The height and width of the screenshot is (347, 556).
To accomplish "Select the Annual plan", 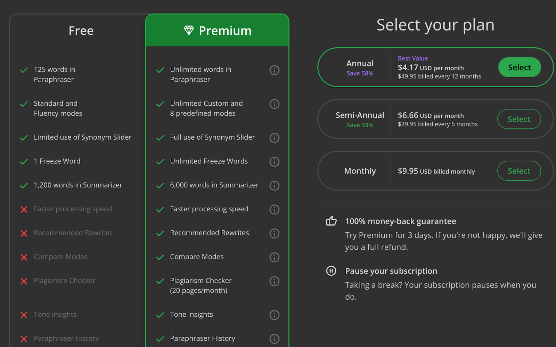I will [x=519, y=67].
